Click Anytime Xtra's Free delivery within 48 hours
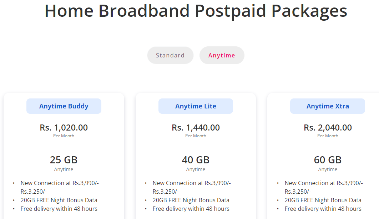 click(323, 209)
